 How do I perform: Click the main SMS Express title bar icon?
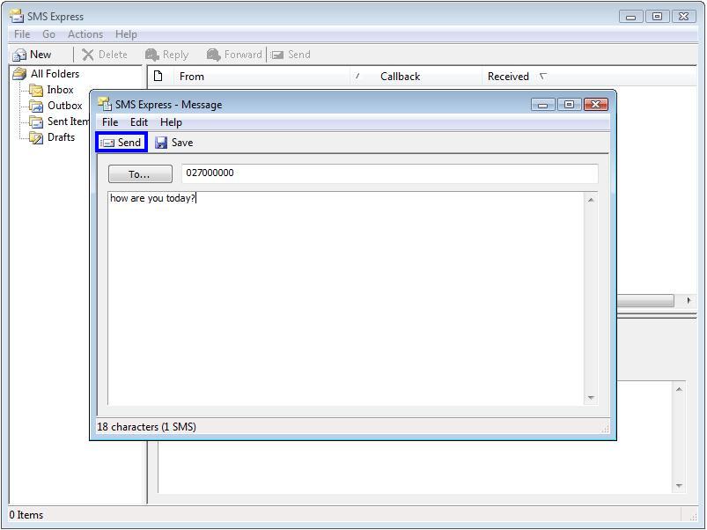click(17, 16)
